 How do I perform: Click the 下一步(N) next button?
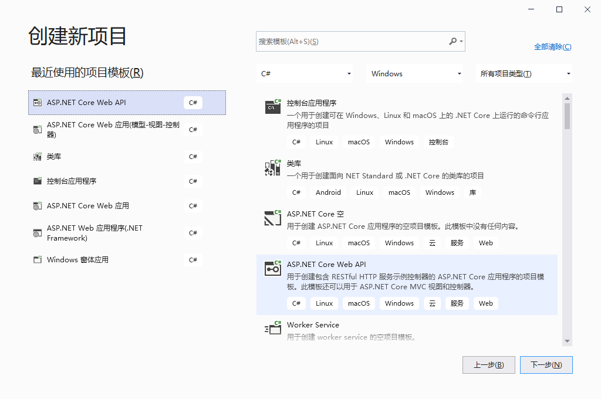[x=546, y=365]
